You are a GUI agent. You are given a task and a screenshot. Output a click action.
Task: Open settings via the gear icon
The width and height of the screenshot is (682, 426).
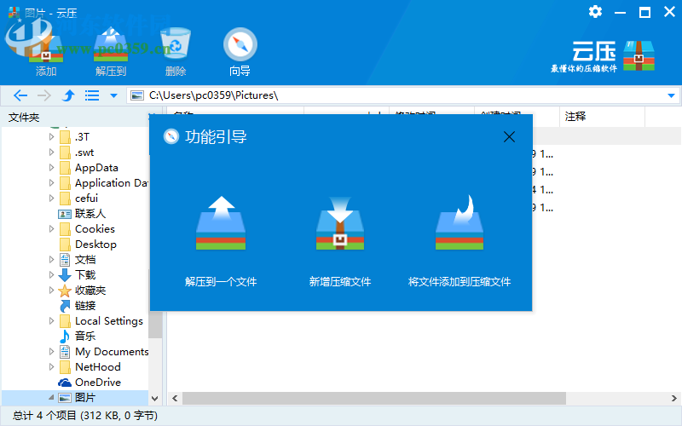pos(595,12)
